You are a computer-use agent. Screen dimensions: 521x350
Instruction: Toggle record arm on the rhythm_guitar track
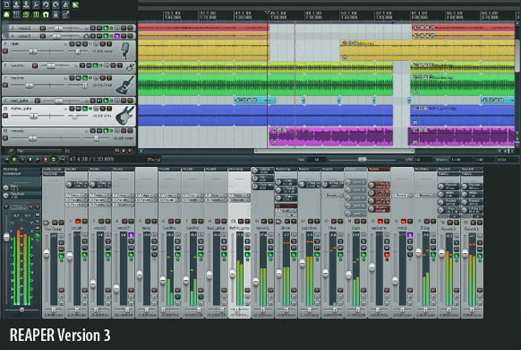pos(7,116)
